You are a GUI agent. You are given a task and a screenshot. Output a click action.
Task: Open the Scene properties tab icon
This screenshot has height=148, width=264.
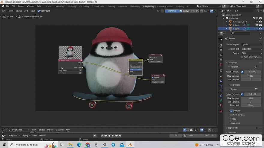(x=221, y=59)
